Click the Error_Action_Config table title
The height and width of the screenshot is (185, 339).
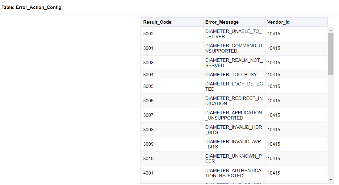click(x=31, y=7)
